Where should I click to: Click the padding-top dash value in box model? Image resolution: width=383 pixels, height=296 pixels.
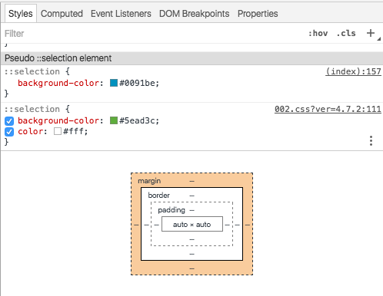pos(192,211)
